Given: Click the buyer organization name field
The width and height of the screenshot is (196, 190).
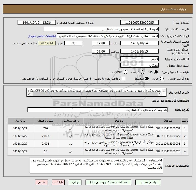Looking at the screenshot, I should point(101,29).
